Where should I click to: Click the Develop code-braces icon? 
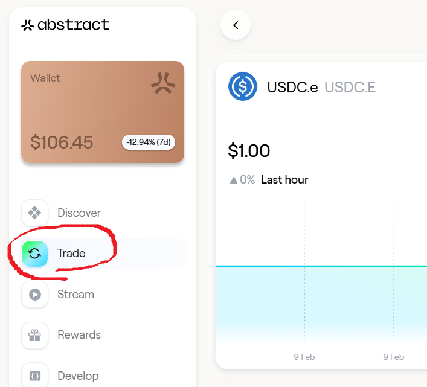[x=35, y=376]
